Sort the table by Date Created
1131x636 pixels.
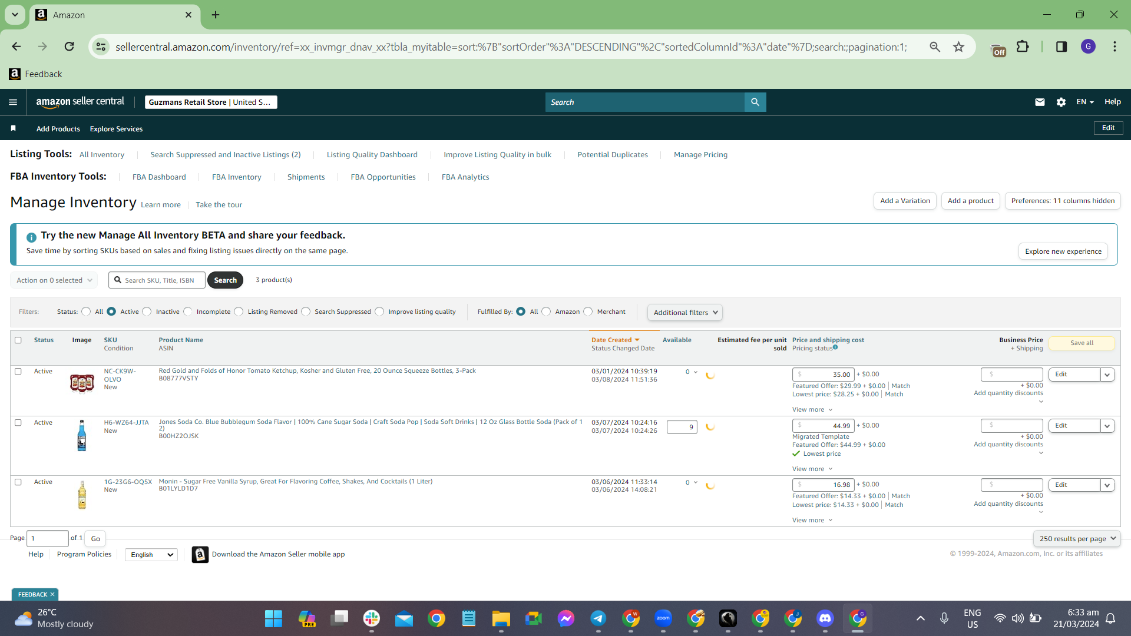[x=615, y=340]
